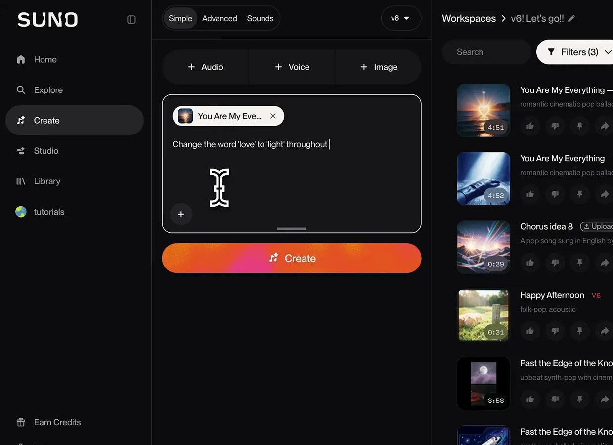Open the v6 model version dropdown
This screenshot has height=445, width=613.
[x=401, y=18]
